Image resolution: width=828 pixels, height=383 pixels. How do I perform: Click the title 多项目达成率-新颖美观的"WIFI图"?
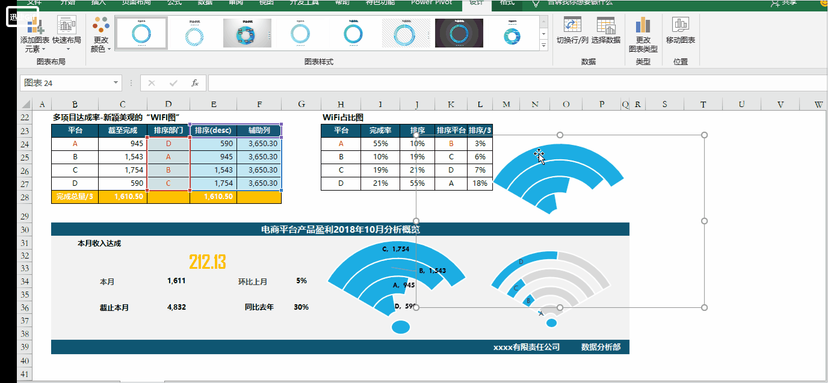point(117,117)
